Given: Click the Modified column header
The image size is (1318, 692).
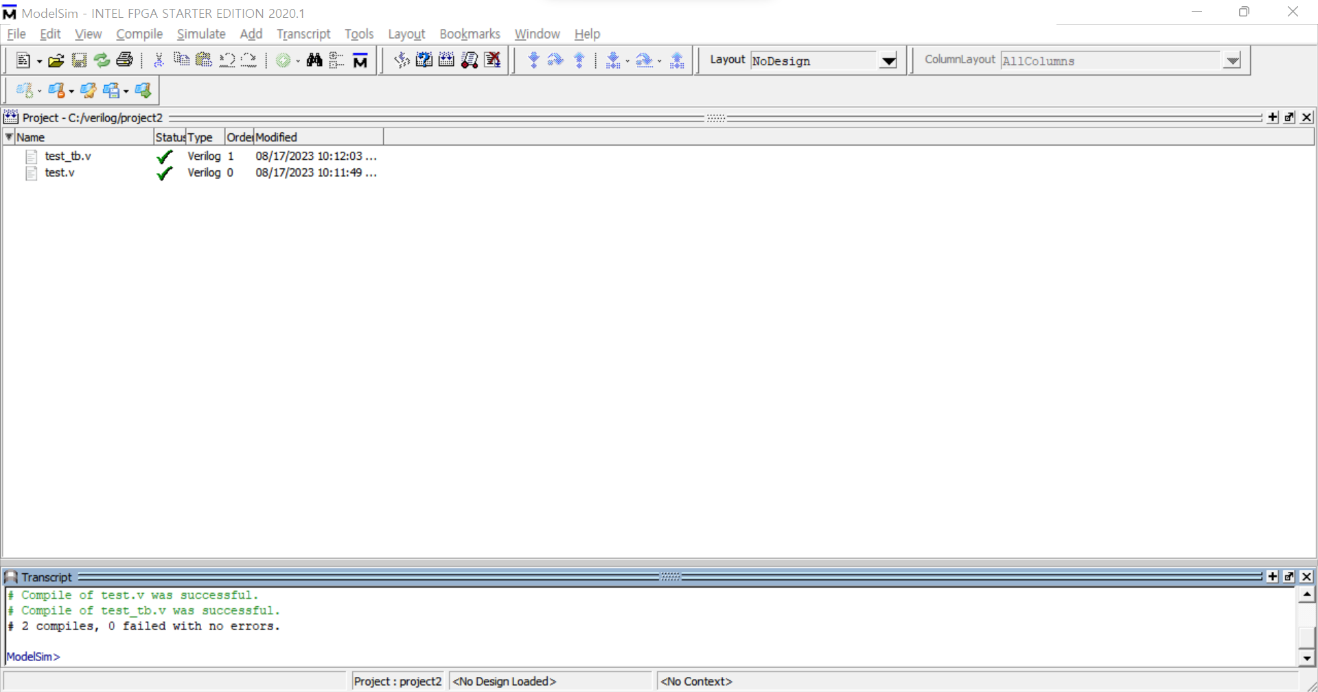Looking at the screenshot, I should pos(319,137).
